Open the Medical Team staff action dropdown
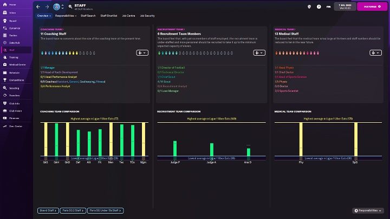The image size is (390, 219). point(376,53)
